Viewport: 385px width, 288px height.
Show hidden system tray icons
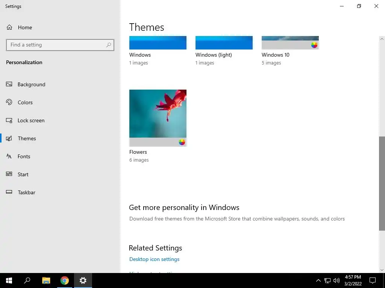(x=318, y=280)
